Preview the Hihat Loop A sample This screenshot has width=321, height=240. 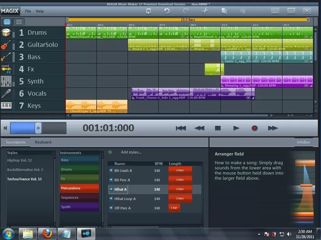click(x=111, y=198)
